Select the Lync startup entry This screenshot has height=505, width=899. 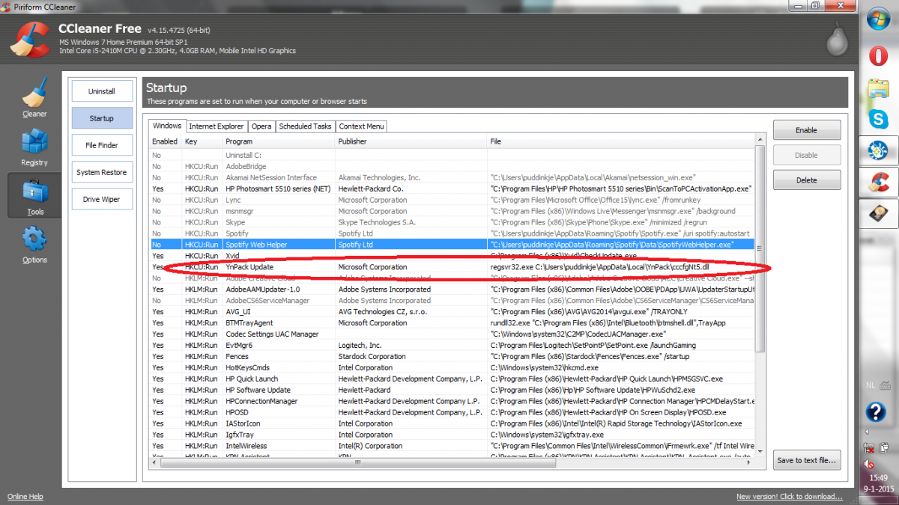[x=451, y=200]
